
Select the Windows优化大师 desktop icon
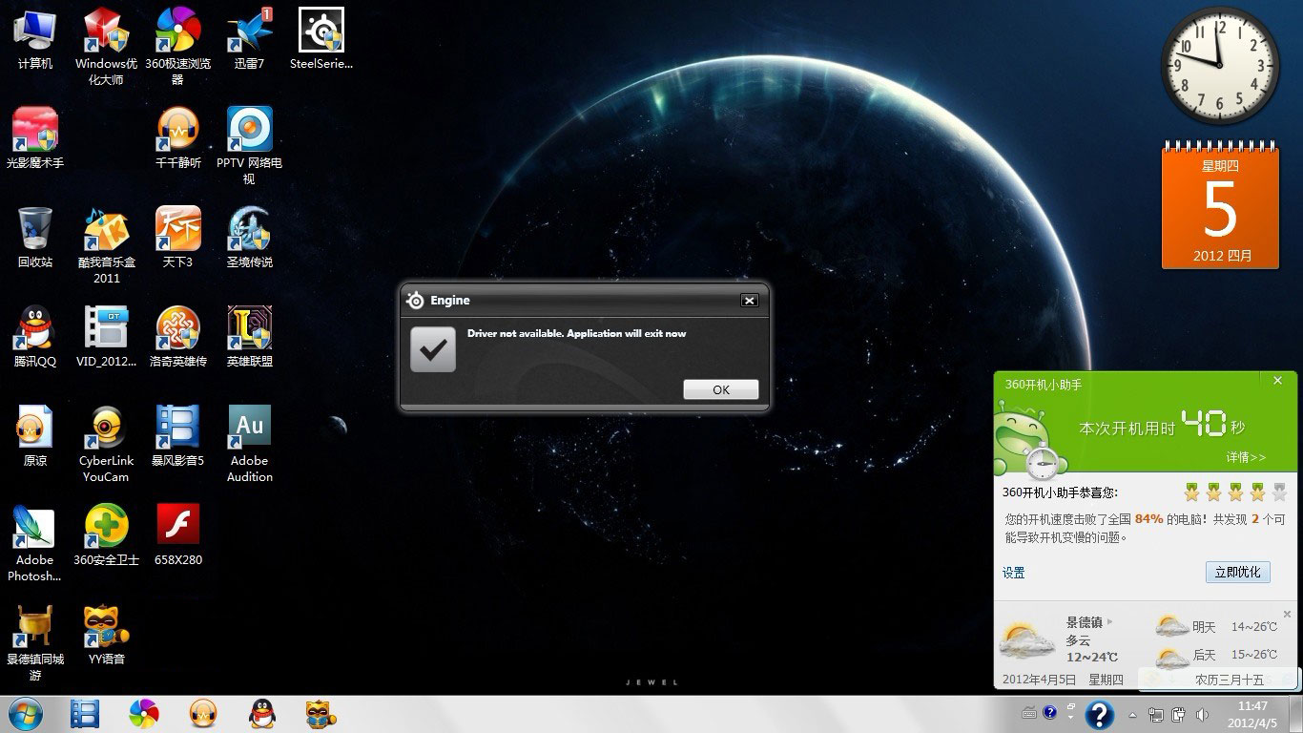click(x=106, y=47)
